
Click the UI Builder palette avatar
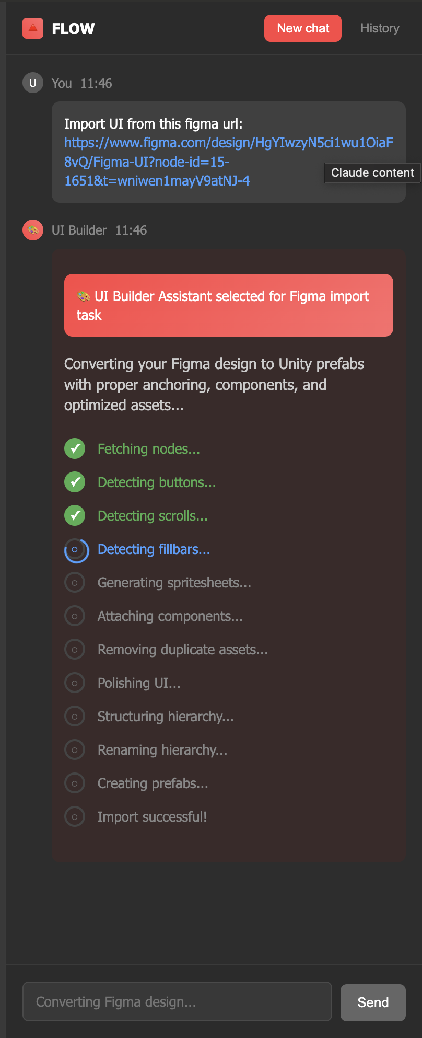[x=33, y=230]
